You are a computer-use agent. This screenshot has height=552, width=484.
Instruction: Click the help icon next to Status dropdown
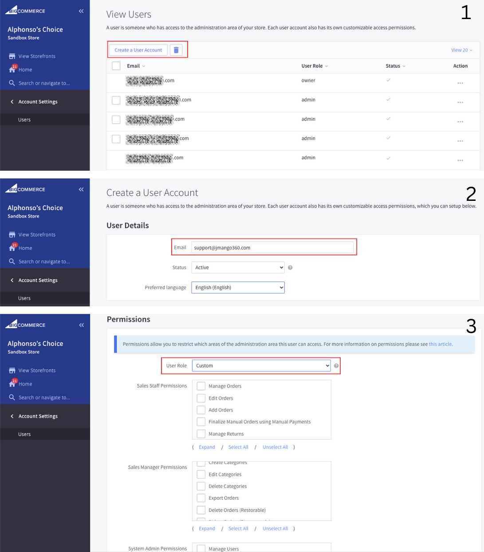(290, 268)
